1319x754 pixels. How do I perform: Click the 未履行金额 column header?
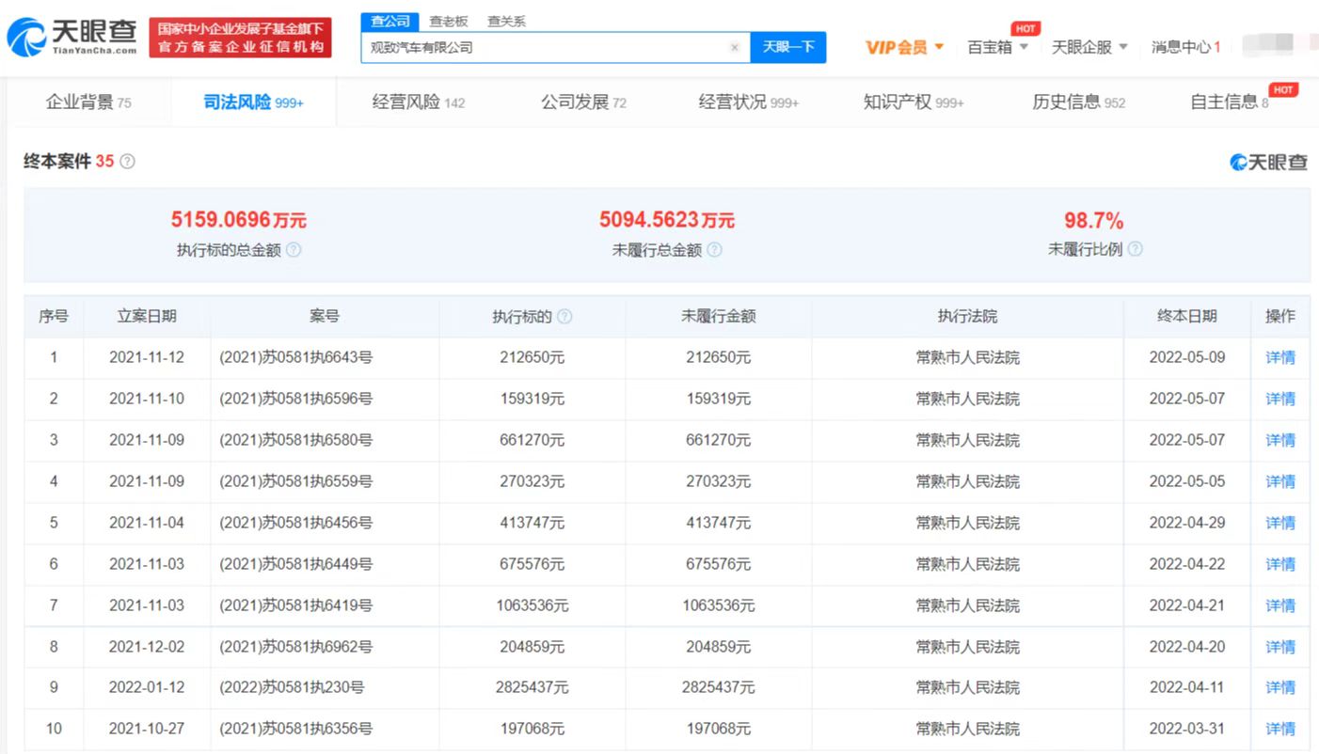tap(719, 317)
